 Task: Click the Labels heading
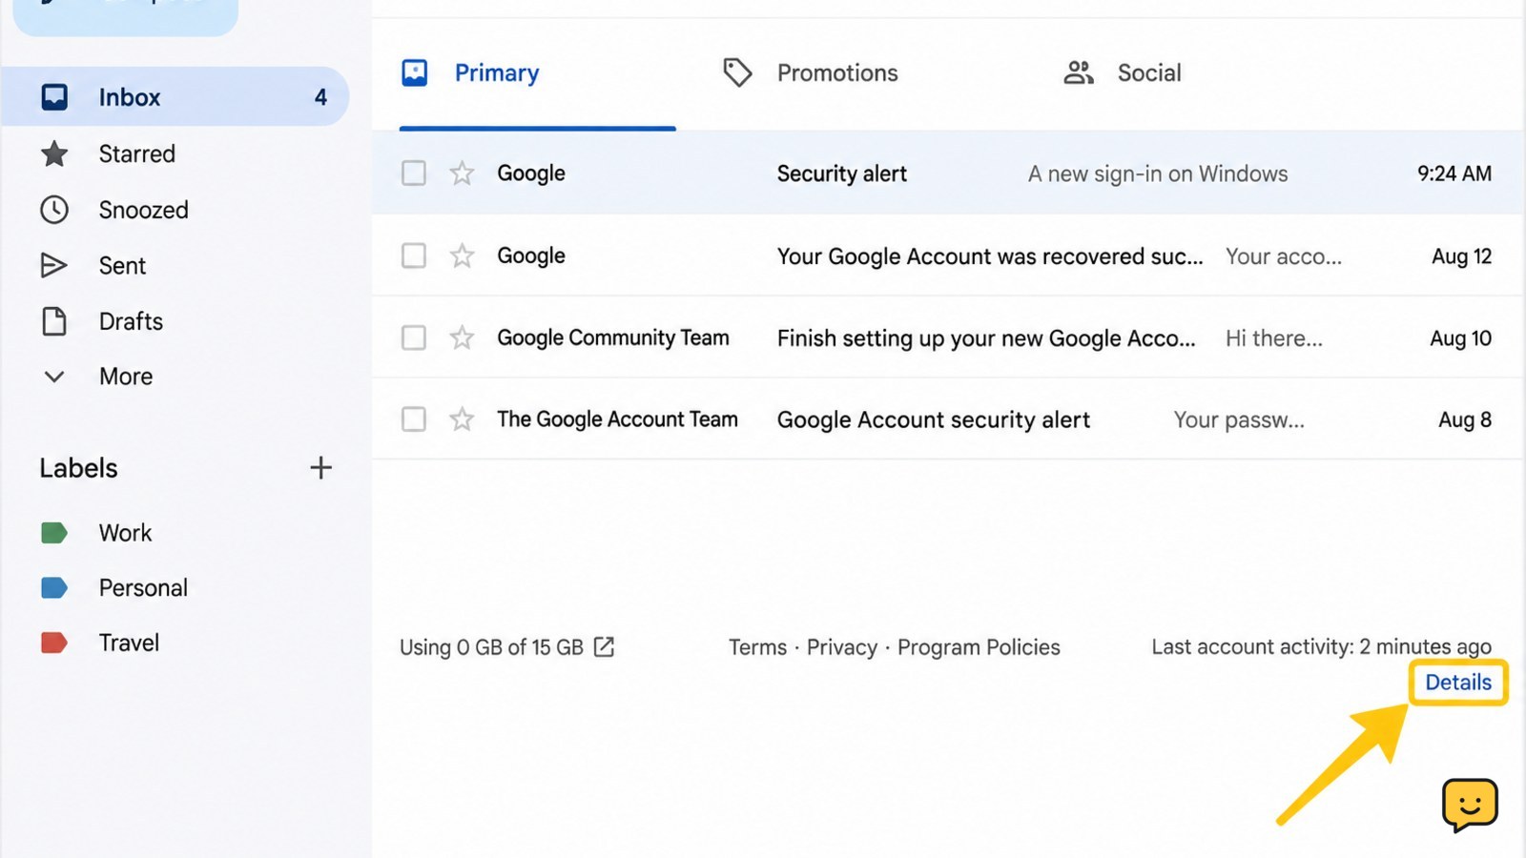78,468
